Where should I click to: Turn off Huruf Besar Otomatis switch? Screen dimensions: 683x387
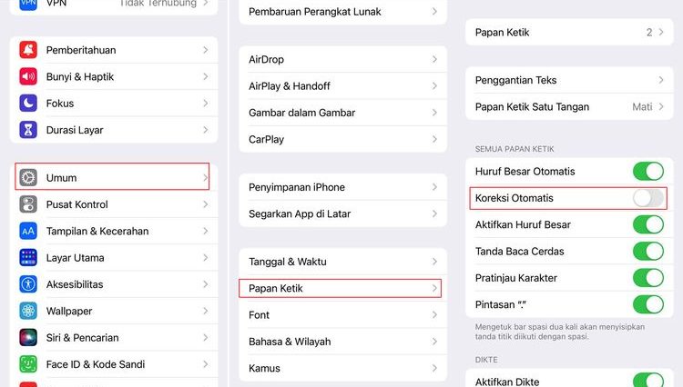tap(647, 172)
